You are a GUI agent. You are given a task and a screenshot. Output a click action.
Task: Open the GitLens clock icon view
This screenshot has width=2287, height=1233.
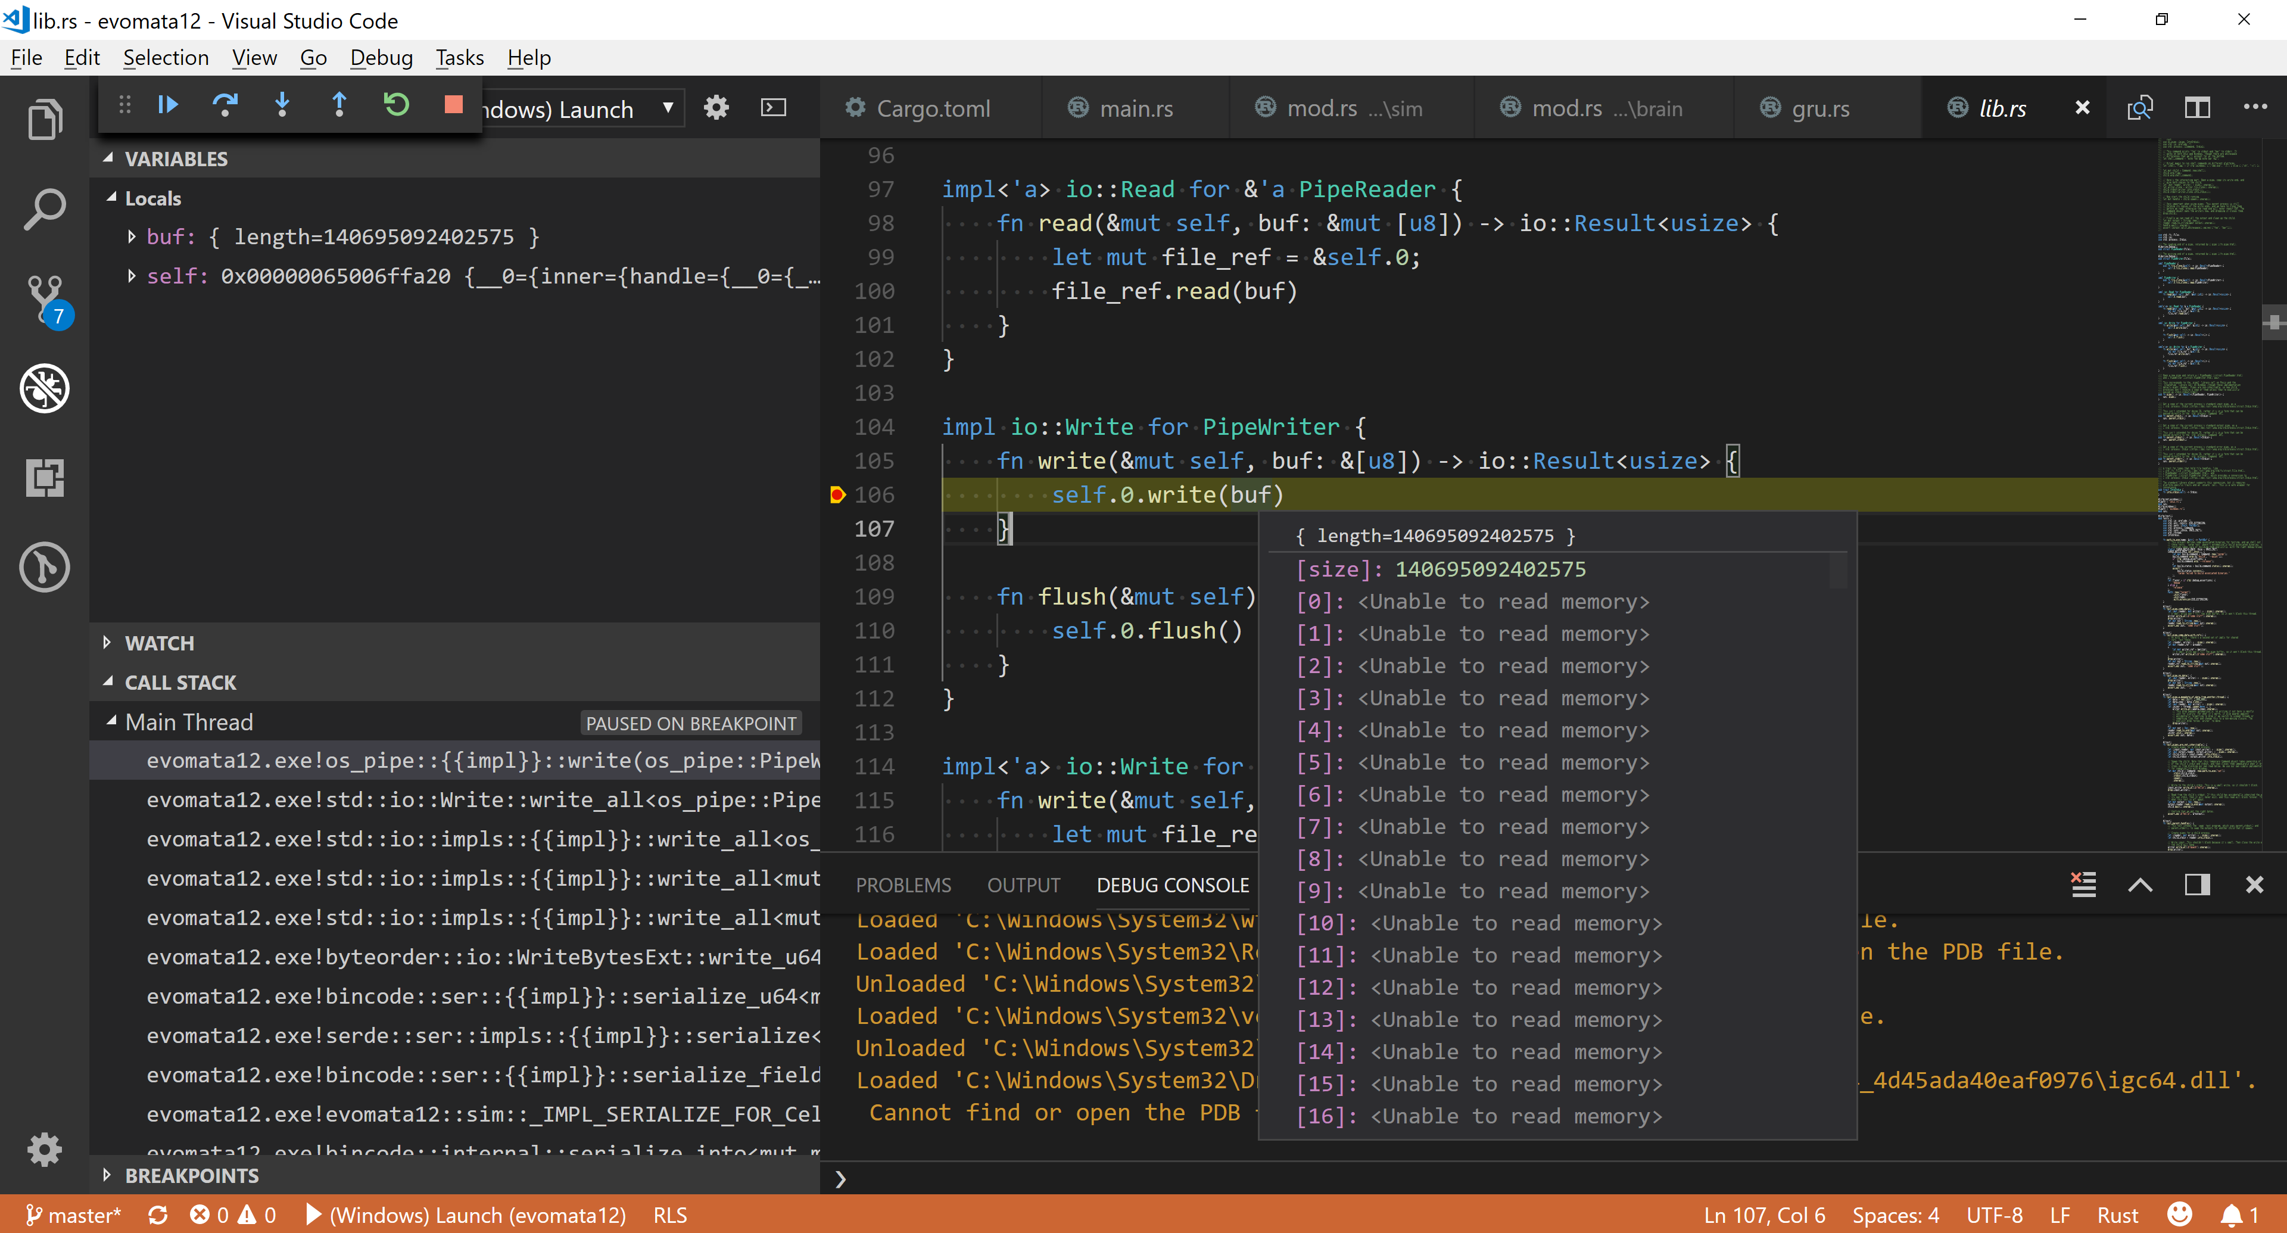point(45,567)
